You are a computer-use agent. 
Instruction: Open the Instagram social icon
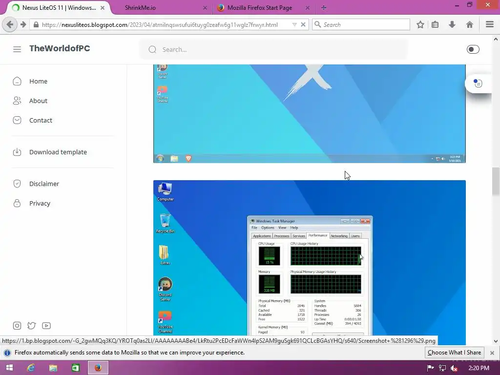pos(17,326)
